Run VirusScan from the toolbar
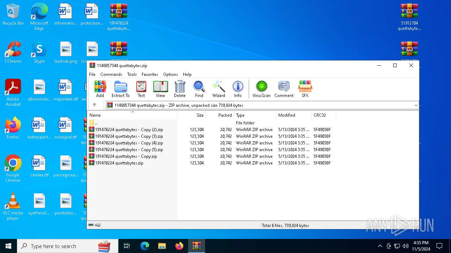The width and height of the screenshot is (451, 253). click(261, 89)
